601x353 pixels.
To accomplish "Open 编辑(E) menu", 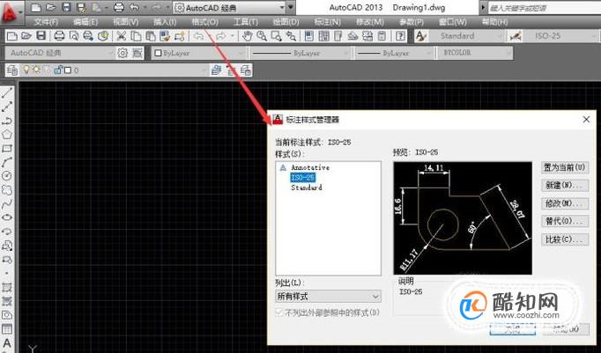I will (x=85, y=22).
